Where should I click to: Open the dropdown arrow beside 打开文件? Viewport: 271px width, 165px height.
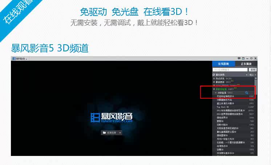pos(120,133)
